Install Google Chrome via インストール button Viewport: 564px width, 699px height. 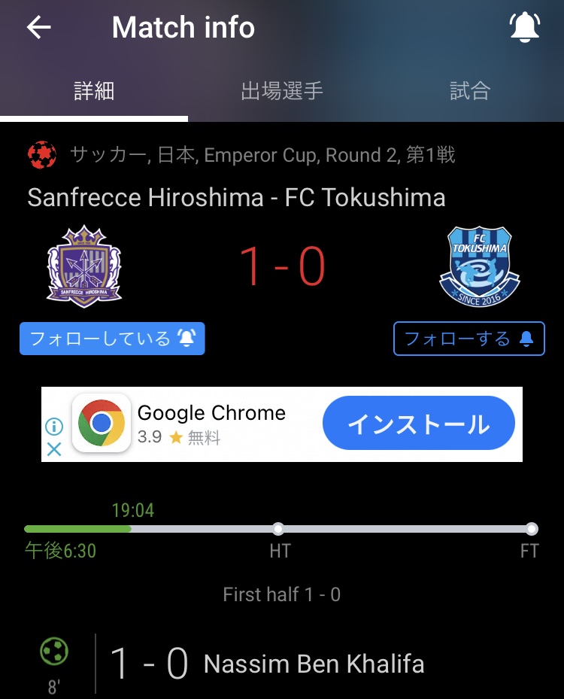419,423
